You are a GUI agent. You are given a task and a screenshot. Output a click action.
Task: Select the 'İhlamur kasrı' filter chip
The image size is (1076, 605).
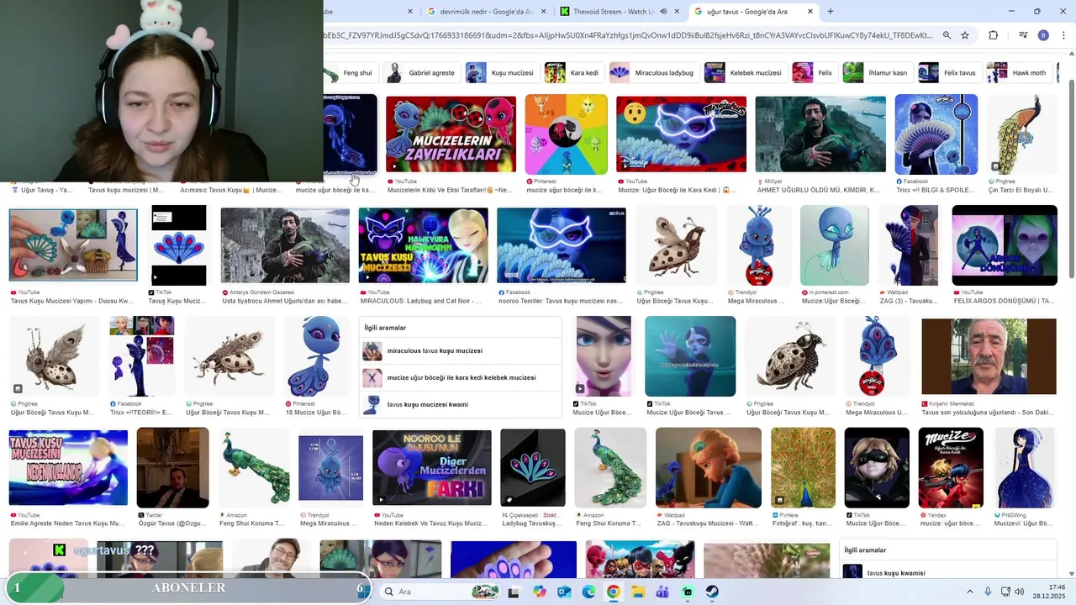[877, 73]
